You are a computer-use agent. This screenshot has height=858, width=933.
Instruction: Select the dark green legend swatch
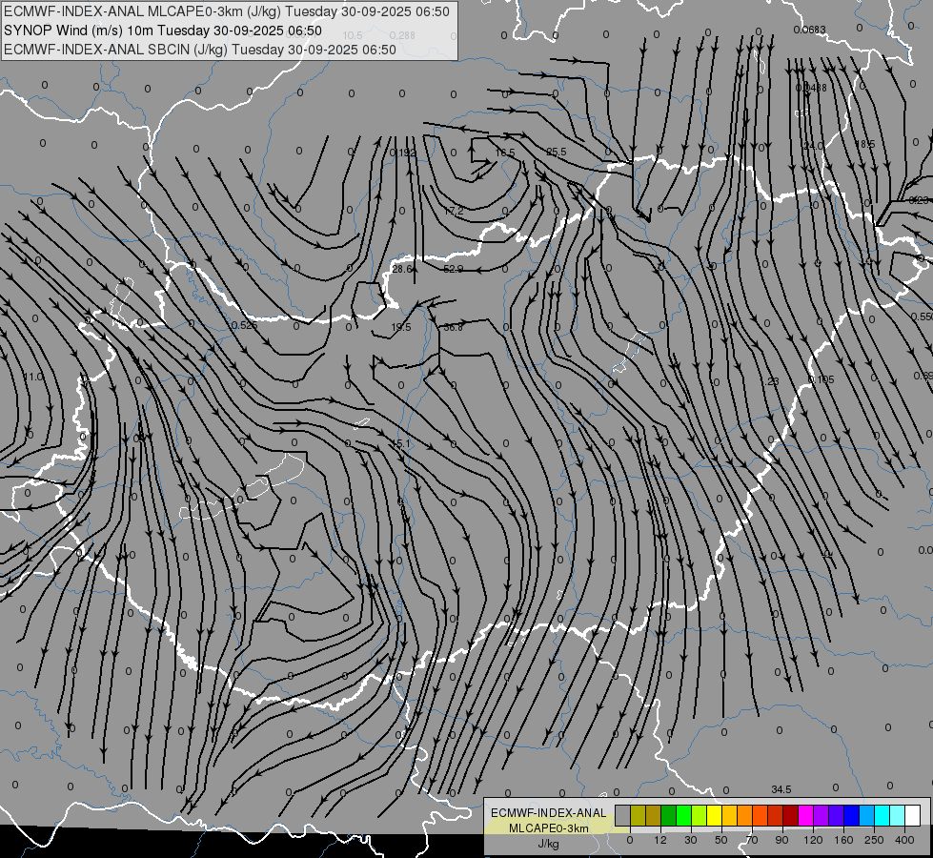(x=669, y=815)
